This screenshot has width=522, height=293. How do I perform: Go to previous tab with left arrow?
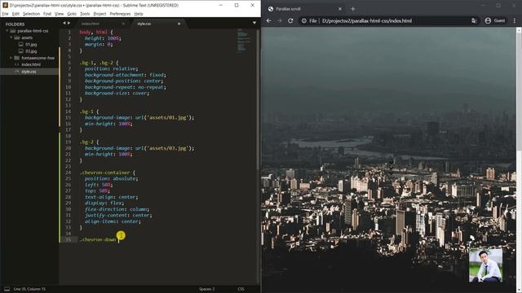pos(64,24)
